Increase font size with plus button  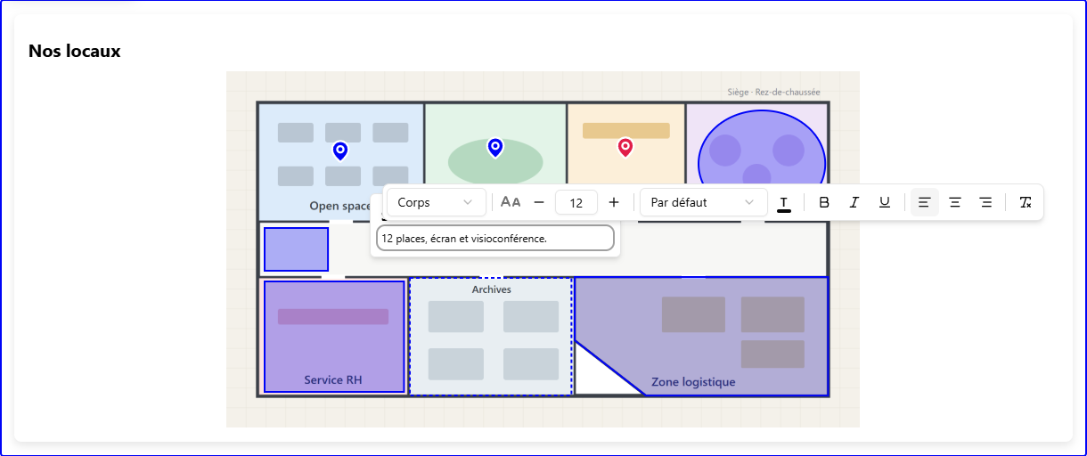tap(614, 202)
